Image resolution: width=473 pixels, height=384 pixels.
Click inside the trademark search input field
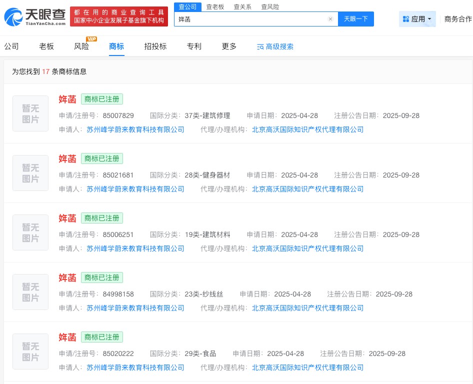tap(250, 19)
